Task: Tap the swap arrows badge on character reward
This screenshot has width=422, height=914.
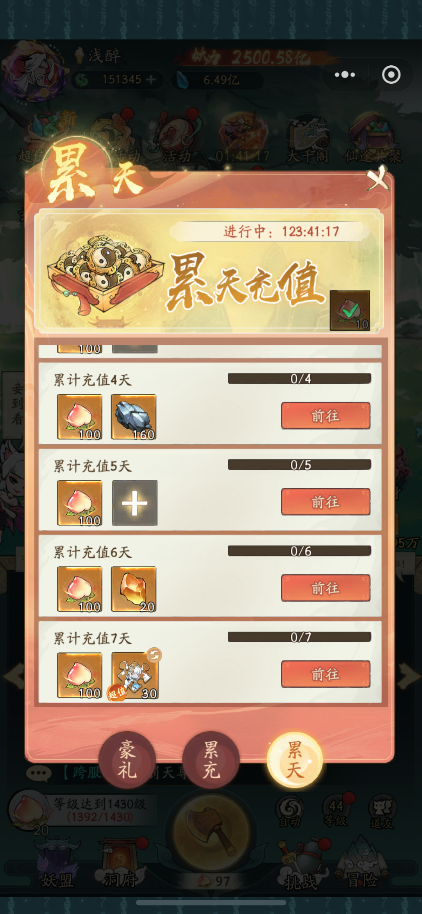Action: click(154, 655)
